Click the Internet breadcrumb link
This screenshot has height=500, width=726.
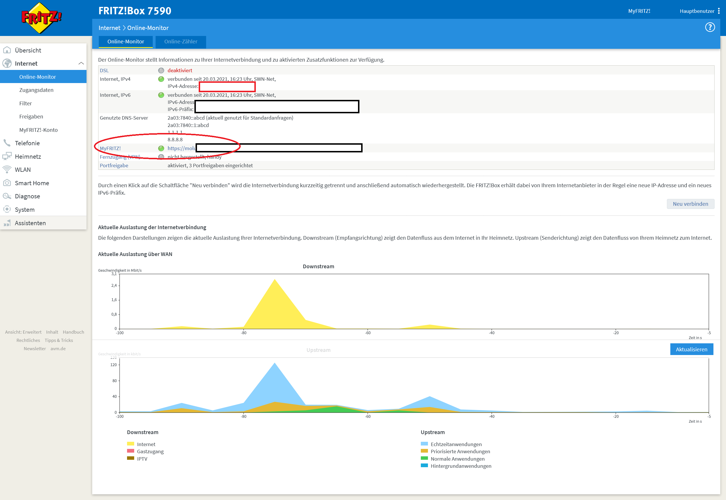tap(109, 28)
